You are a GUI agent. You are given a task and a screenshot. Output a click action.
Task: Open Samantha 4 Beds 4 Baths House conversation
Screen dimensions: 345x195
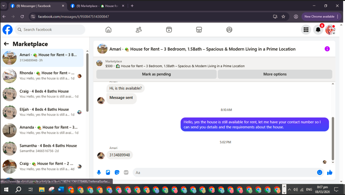point(42,148)
